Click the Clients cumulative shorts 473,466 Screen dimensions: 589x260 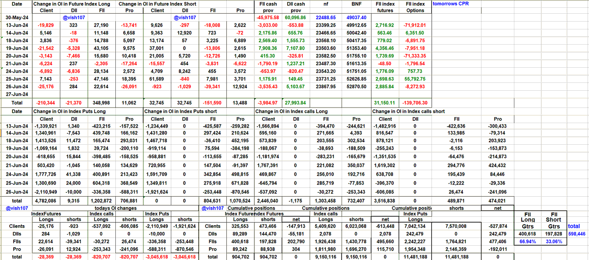[268, 227]
